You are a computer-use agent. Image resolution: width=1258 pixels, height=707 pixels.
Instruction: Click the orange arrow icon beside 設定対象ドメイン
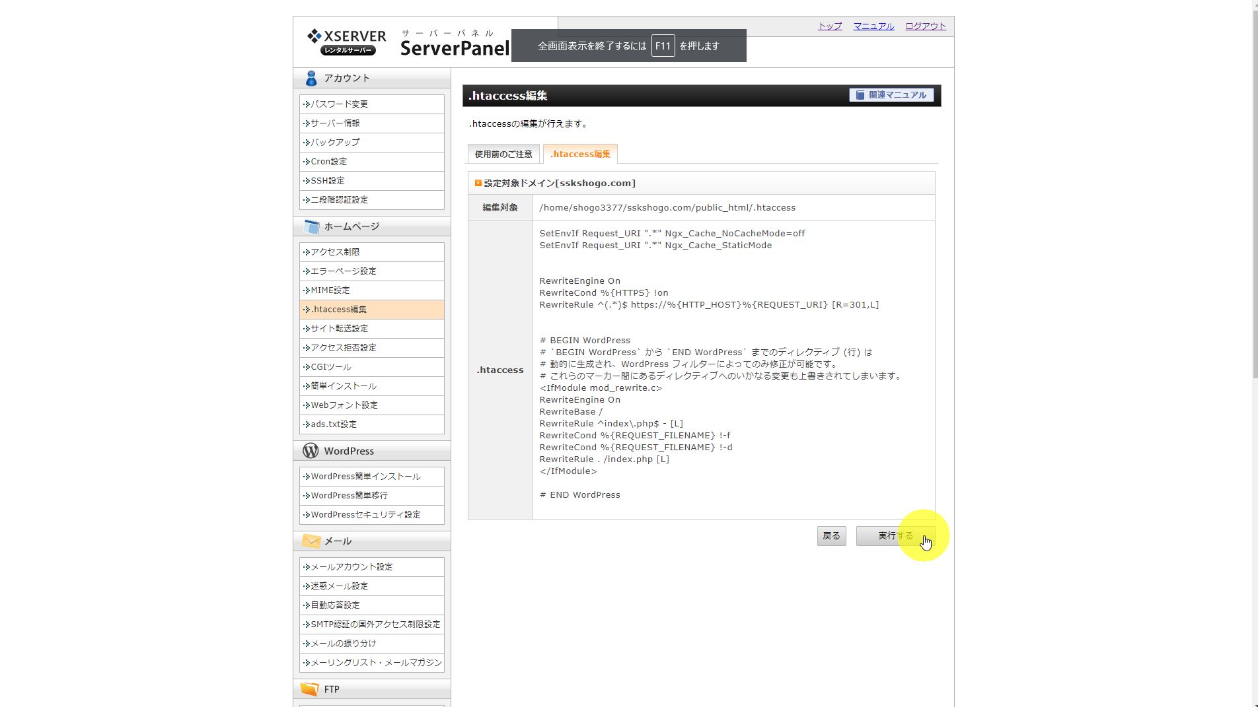click(x=478, y=184)
